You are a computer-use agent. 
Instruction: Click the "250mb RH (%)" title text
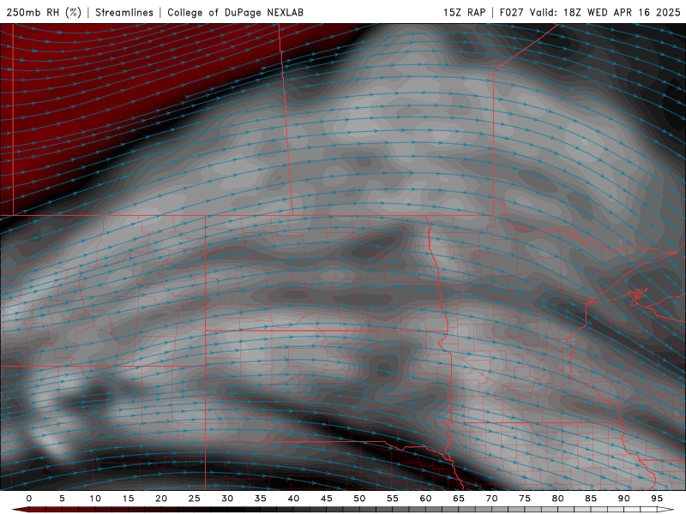pyautogui.click(x=45, y=12)
